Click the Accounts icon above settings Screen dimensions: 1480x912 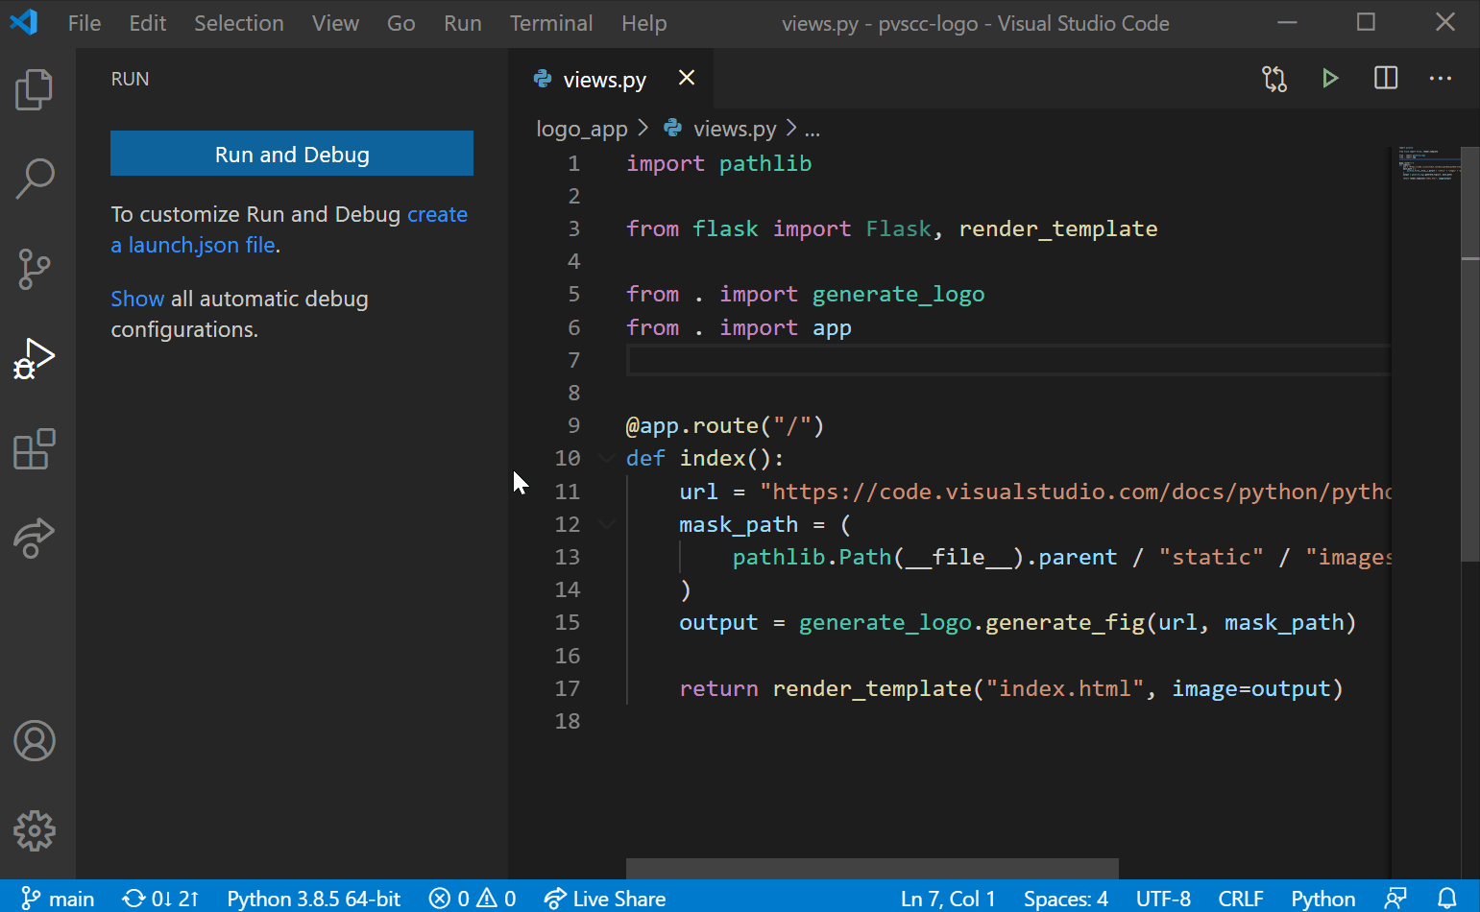pyautogui.click(x=35, y=740)
